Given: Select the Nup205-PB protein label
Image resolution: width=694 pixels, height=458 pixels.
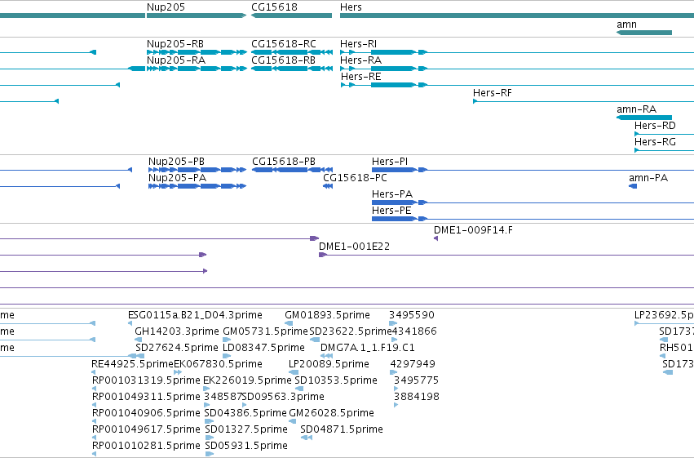Looking at the screenshot, I should (x=176, y=162).
